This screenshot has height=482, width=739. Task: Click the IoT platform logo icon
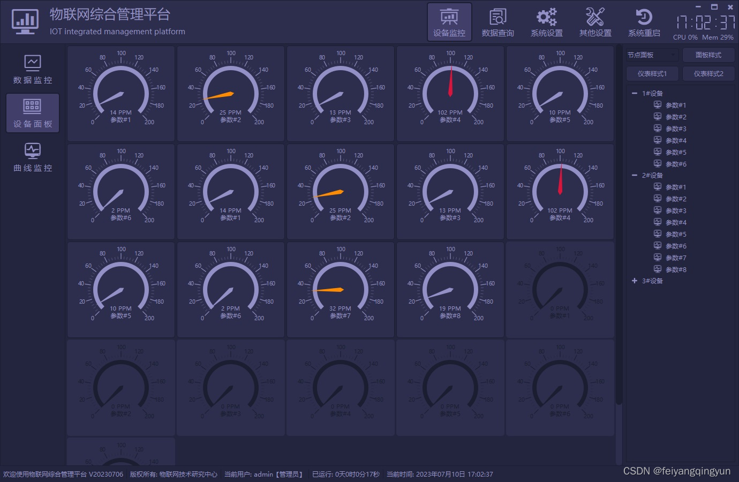(25, 22)
